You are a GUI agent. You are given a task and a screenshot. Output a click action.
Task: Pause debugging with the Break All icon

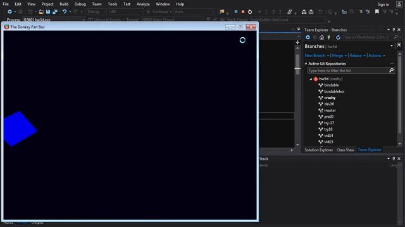click(236, 11)
